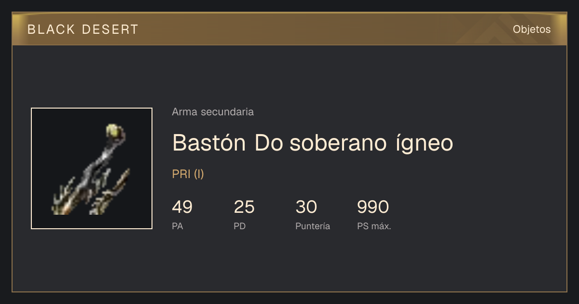
Task: Click the 49 PA attack value
Action: [182, 207]
